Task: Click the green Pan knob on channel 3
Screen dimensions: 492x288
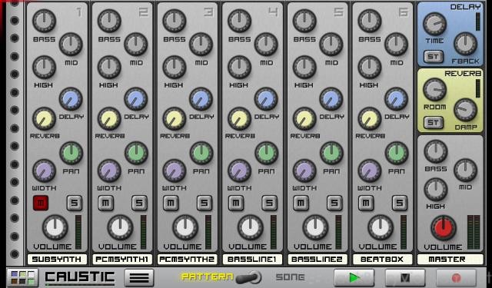Action: pos(201,154)
